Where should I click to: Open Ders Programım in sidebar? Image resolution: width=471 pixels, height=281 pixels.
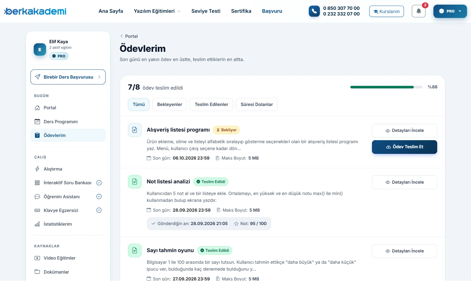(68, 121)
